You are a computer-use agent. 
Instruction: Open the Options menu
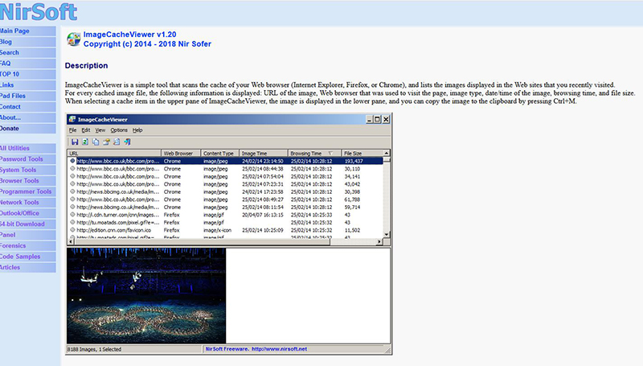(x=119, y=130)
